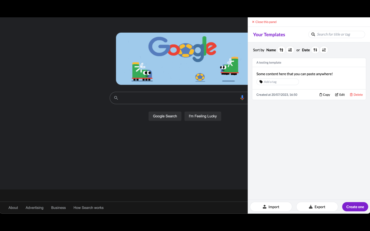
Task: Click the tag icon next to Add a tag
Action: 261,82
